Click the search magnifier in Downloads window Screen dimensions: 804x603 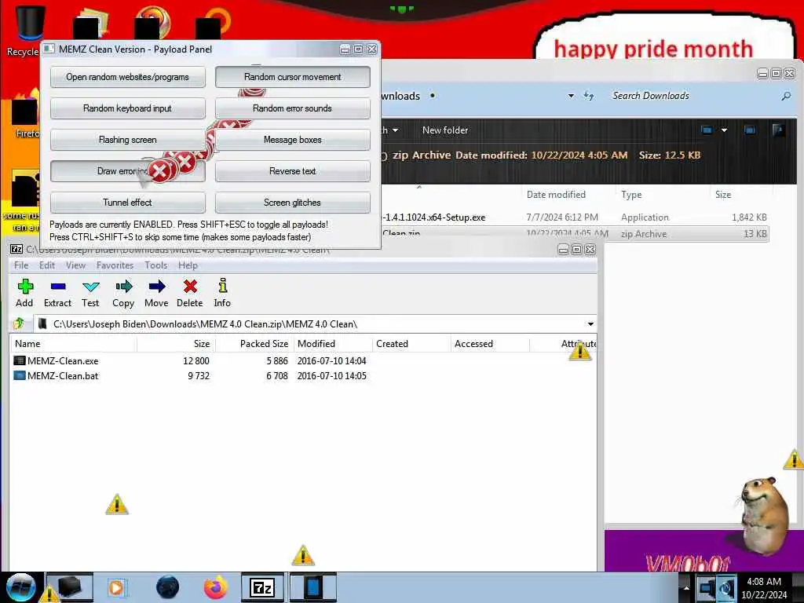tap(786, 96)
